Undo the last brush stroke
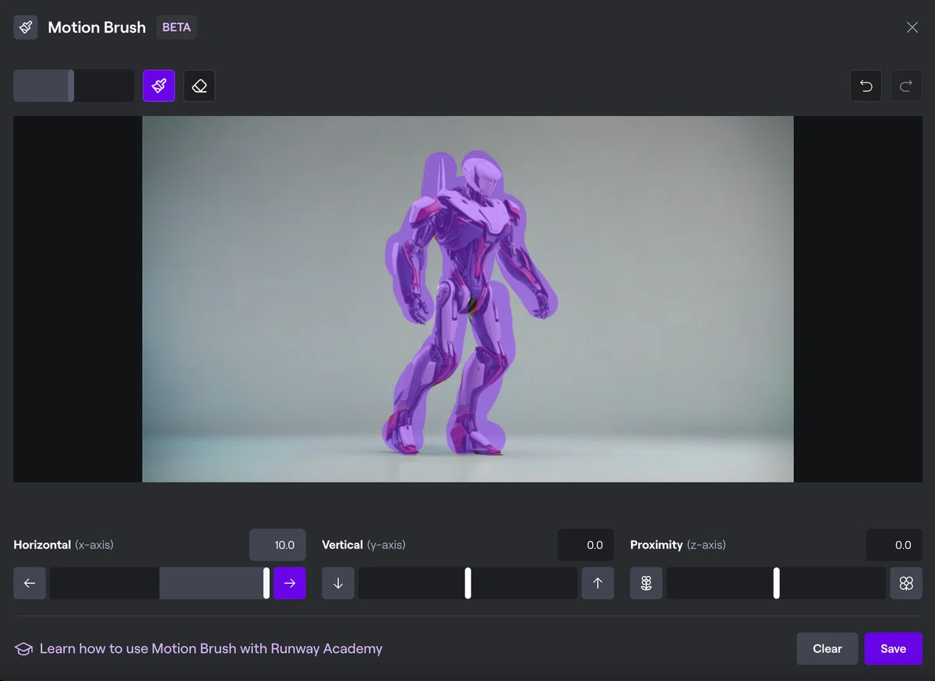The image size is (935, 681). click(x=866, y=86)
